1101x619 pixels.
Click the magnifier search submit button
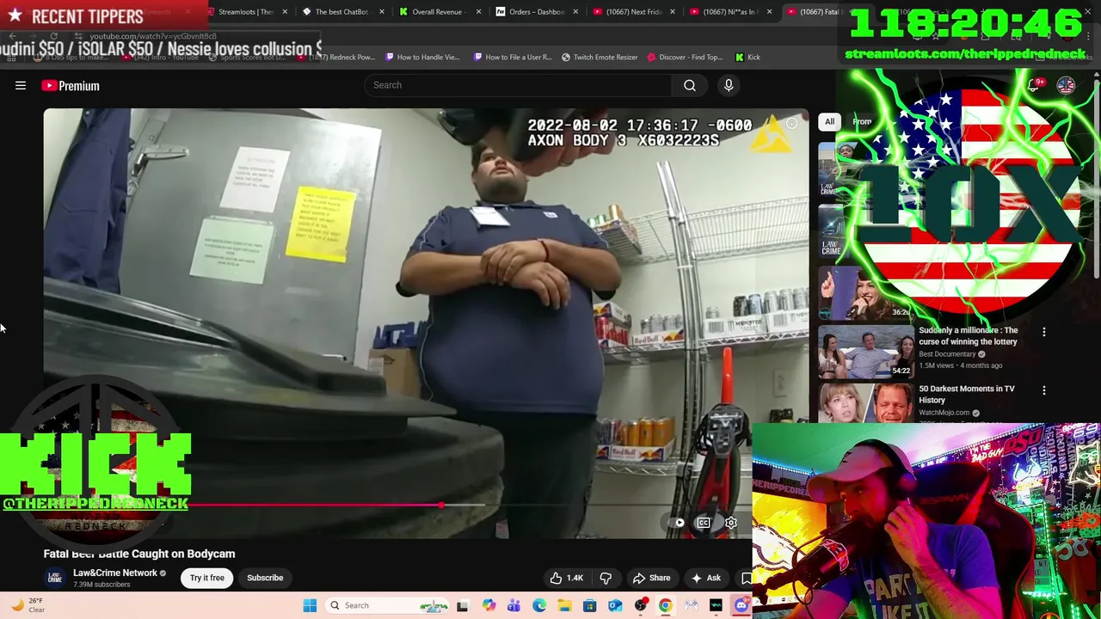tap(690, 85)
